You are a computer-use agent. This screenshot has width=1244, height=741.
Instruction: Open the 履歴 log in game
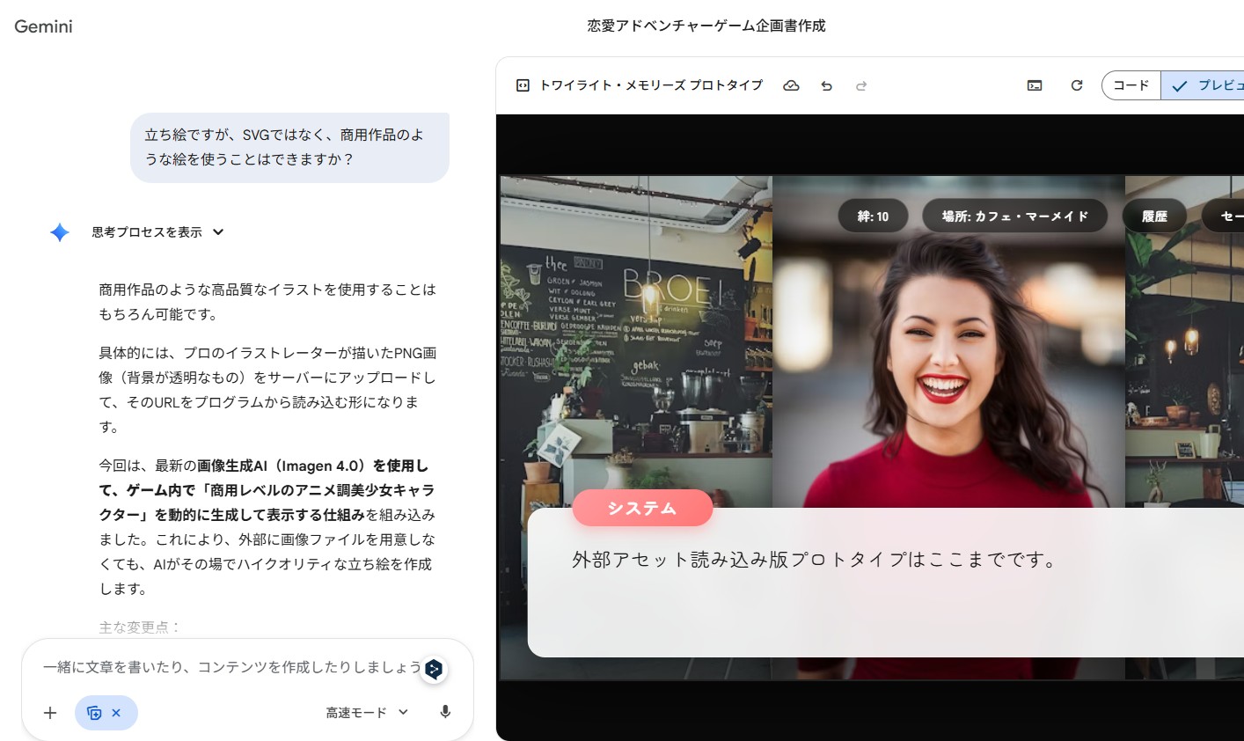coord(1154,216)
